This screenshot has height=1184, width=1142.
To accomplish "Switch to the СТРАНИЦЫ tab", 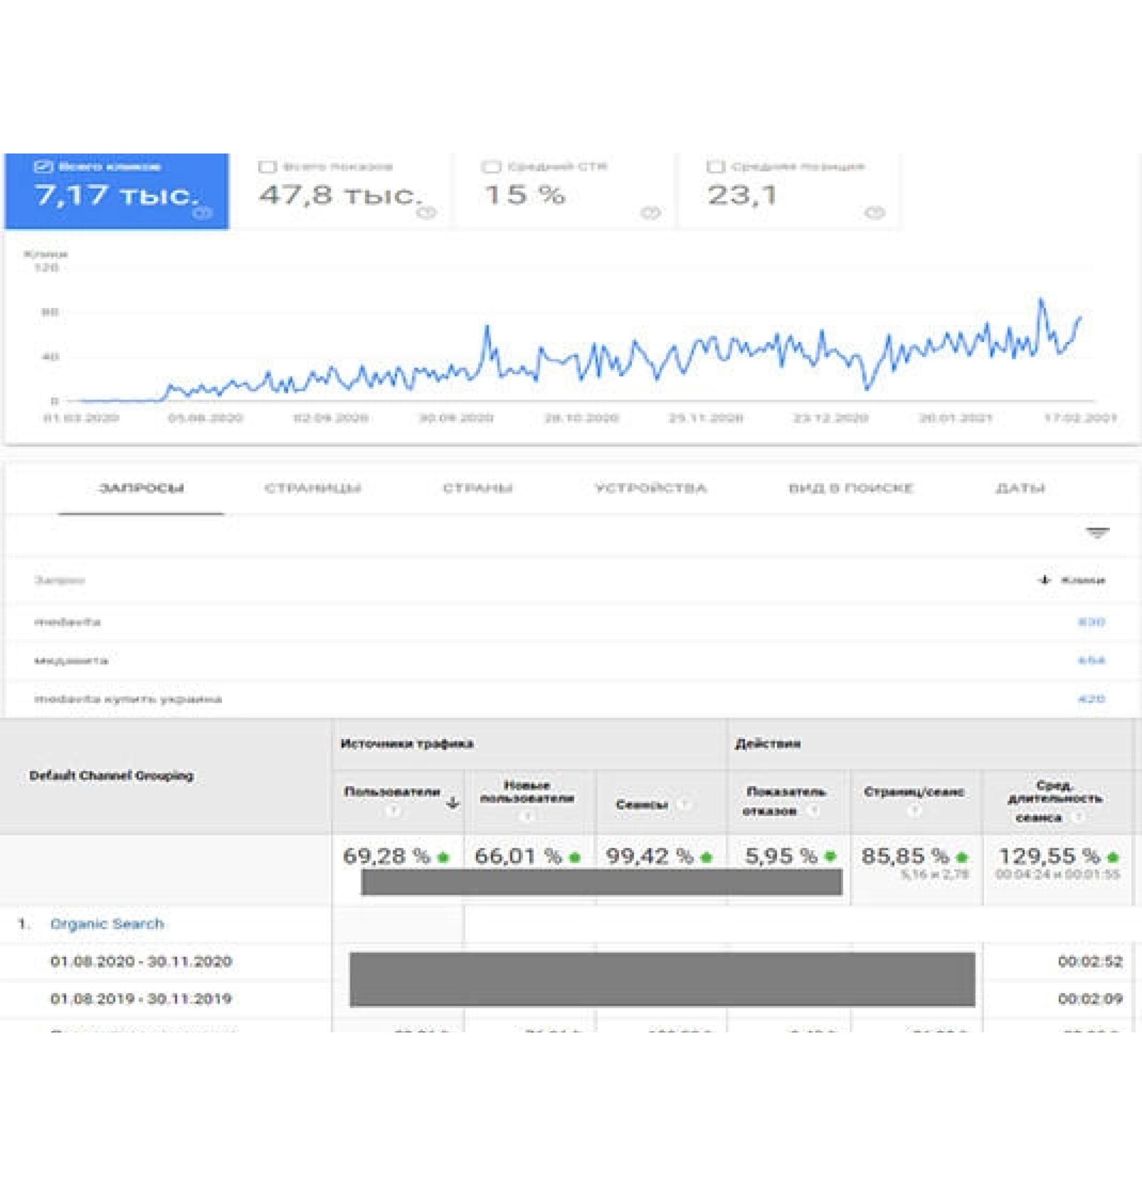I will [x=312, y=488].
